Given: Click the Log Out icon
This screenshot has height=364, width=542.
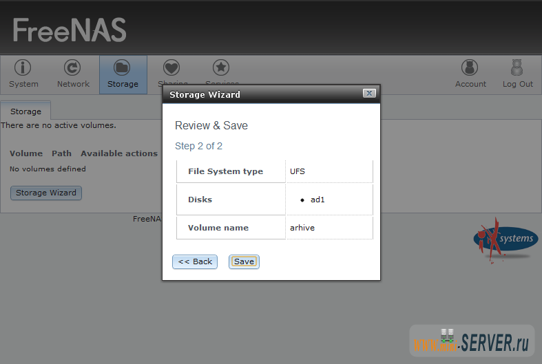Looking at the screenshot, I should click(517, 67).
